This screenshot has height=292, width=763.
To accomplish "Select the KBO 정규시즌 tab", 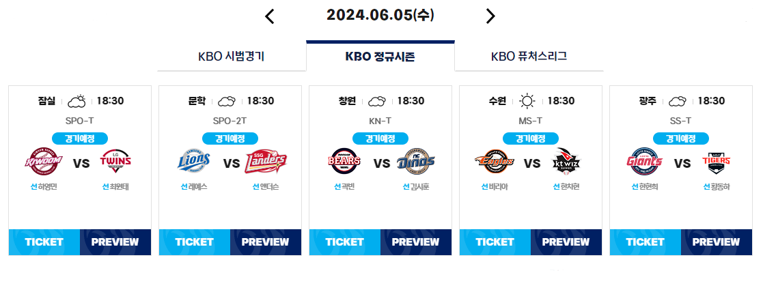I will (x=380, y=57).
